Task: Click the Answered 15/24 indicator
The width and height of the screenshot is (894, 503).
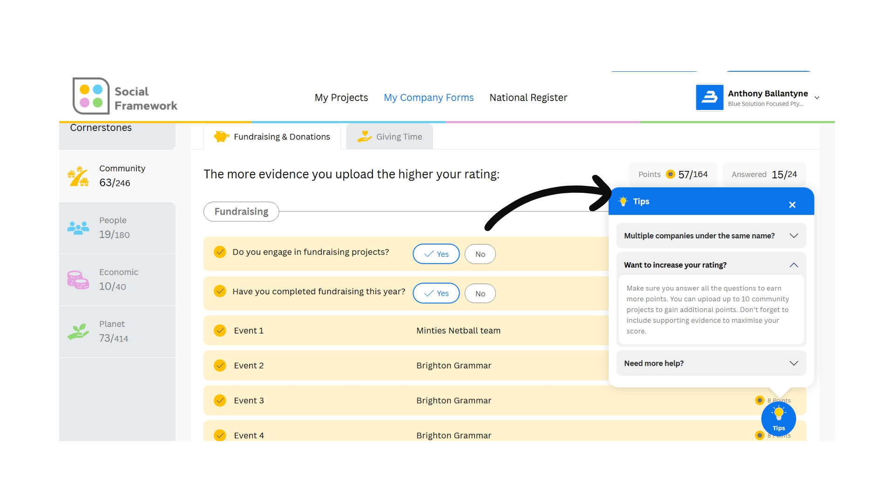Action: click(x=764, y=174)
